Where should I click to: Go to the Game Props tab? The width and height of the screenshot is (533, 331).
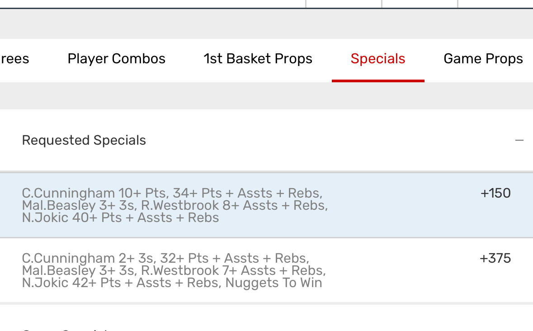pos(483,59)
